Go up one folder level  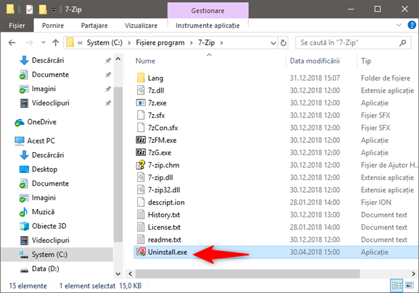(56, 43)
